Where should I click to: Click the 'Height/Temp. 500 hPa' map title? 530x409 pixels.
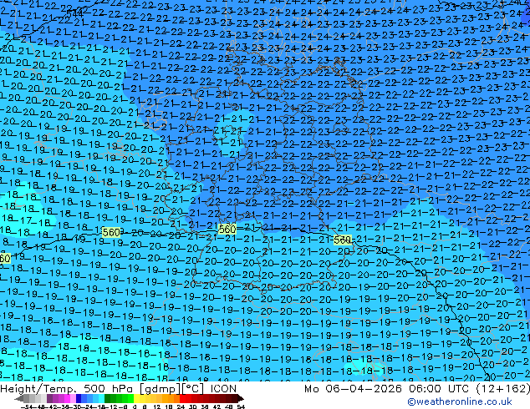point(68,389)
